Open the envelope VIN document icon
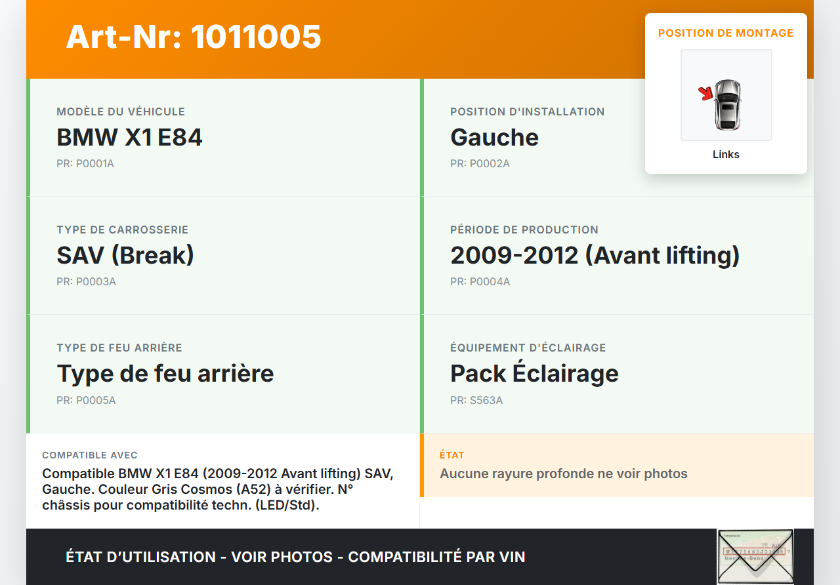The height and width of the screenshot is (585, 840). (x=755, y=556)
